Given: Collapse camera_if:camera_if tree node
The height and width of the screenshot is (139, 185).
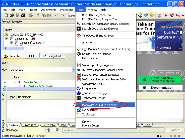Looking at the screenshot, I should click(11, 42).
